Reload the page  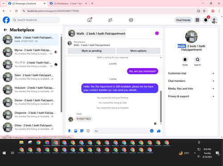tap(17, 11)
